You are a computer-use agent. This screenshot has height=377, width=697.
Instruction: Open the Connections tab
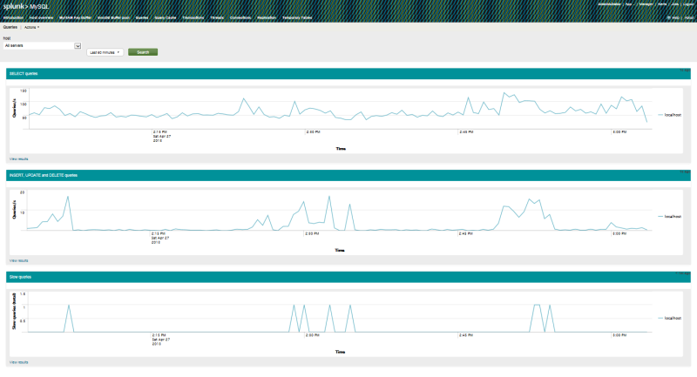(240, 17)
